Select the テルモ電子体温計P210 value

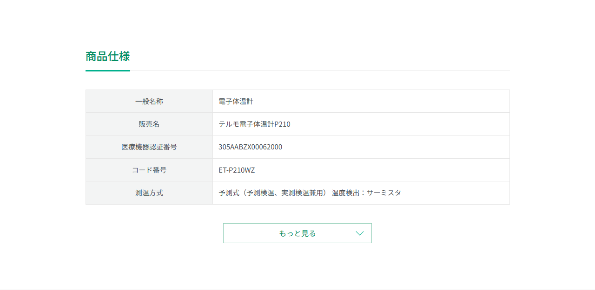254,124
